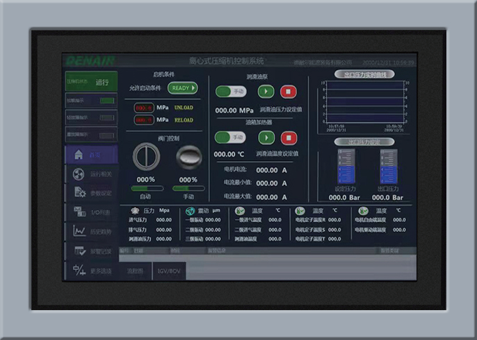Expand the more options sidebar item
This screenshot has height=340, width=477.
pyautogui.click(x=91, y=270)
